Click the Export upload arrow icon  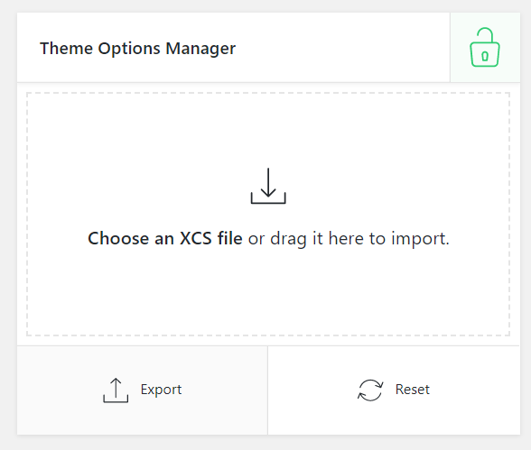(x=116, y=390)
